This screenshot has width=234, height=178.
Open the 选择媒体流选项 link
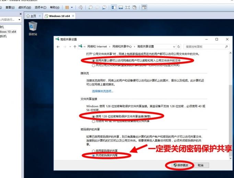(103, 91)
